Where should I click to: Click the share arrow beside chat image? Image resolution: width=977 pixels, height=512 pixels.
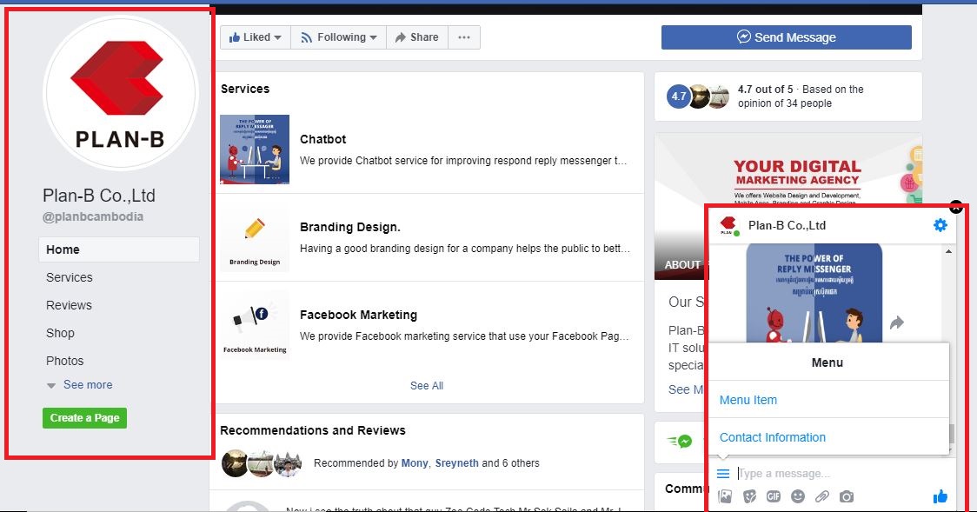tap(897, 322)
